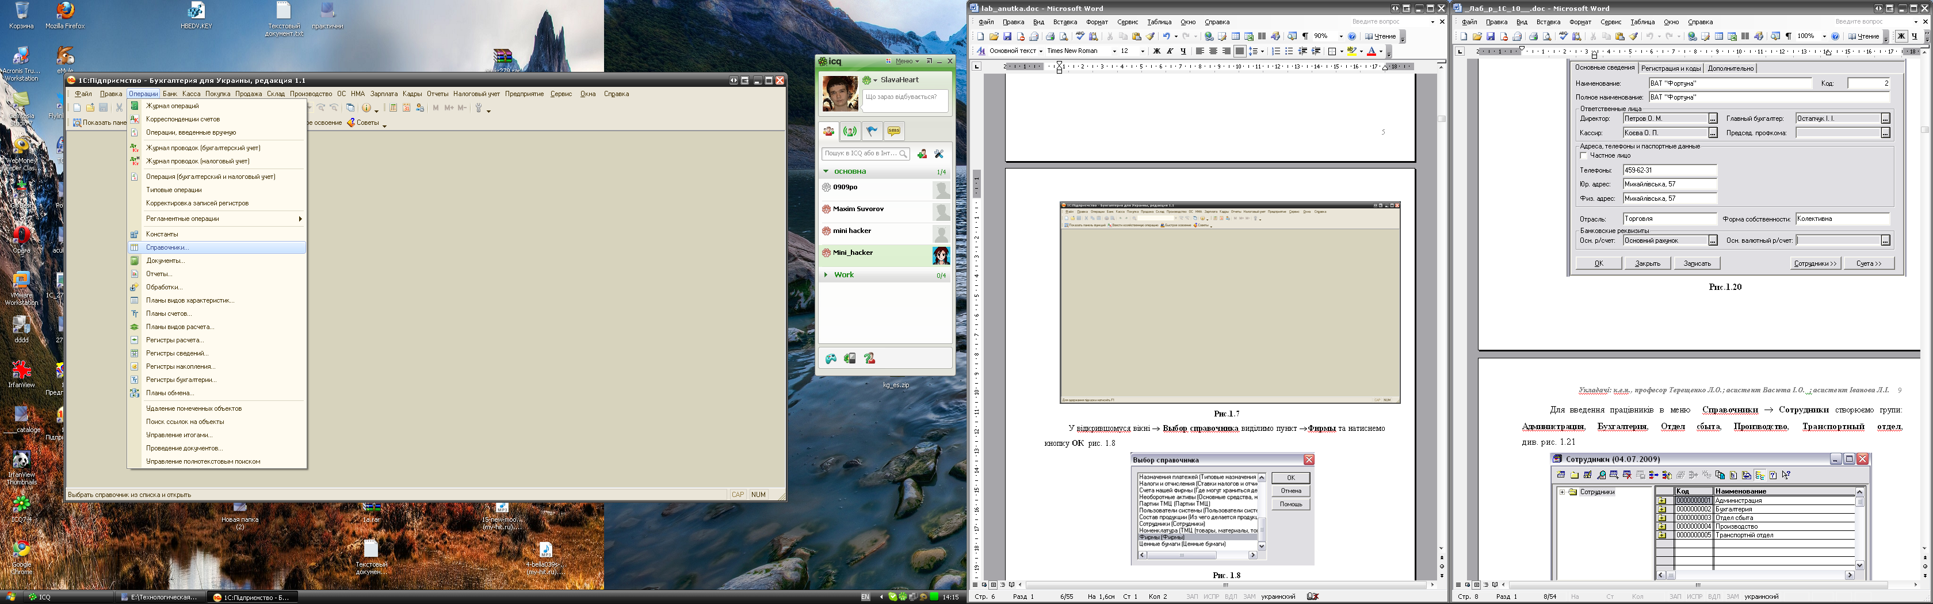Screen dimensions: 1933x604
Task: Open ICQ contacts list tab icon
Action: [828, 131]
